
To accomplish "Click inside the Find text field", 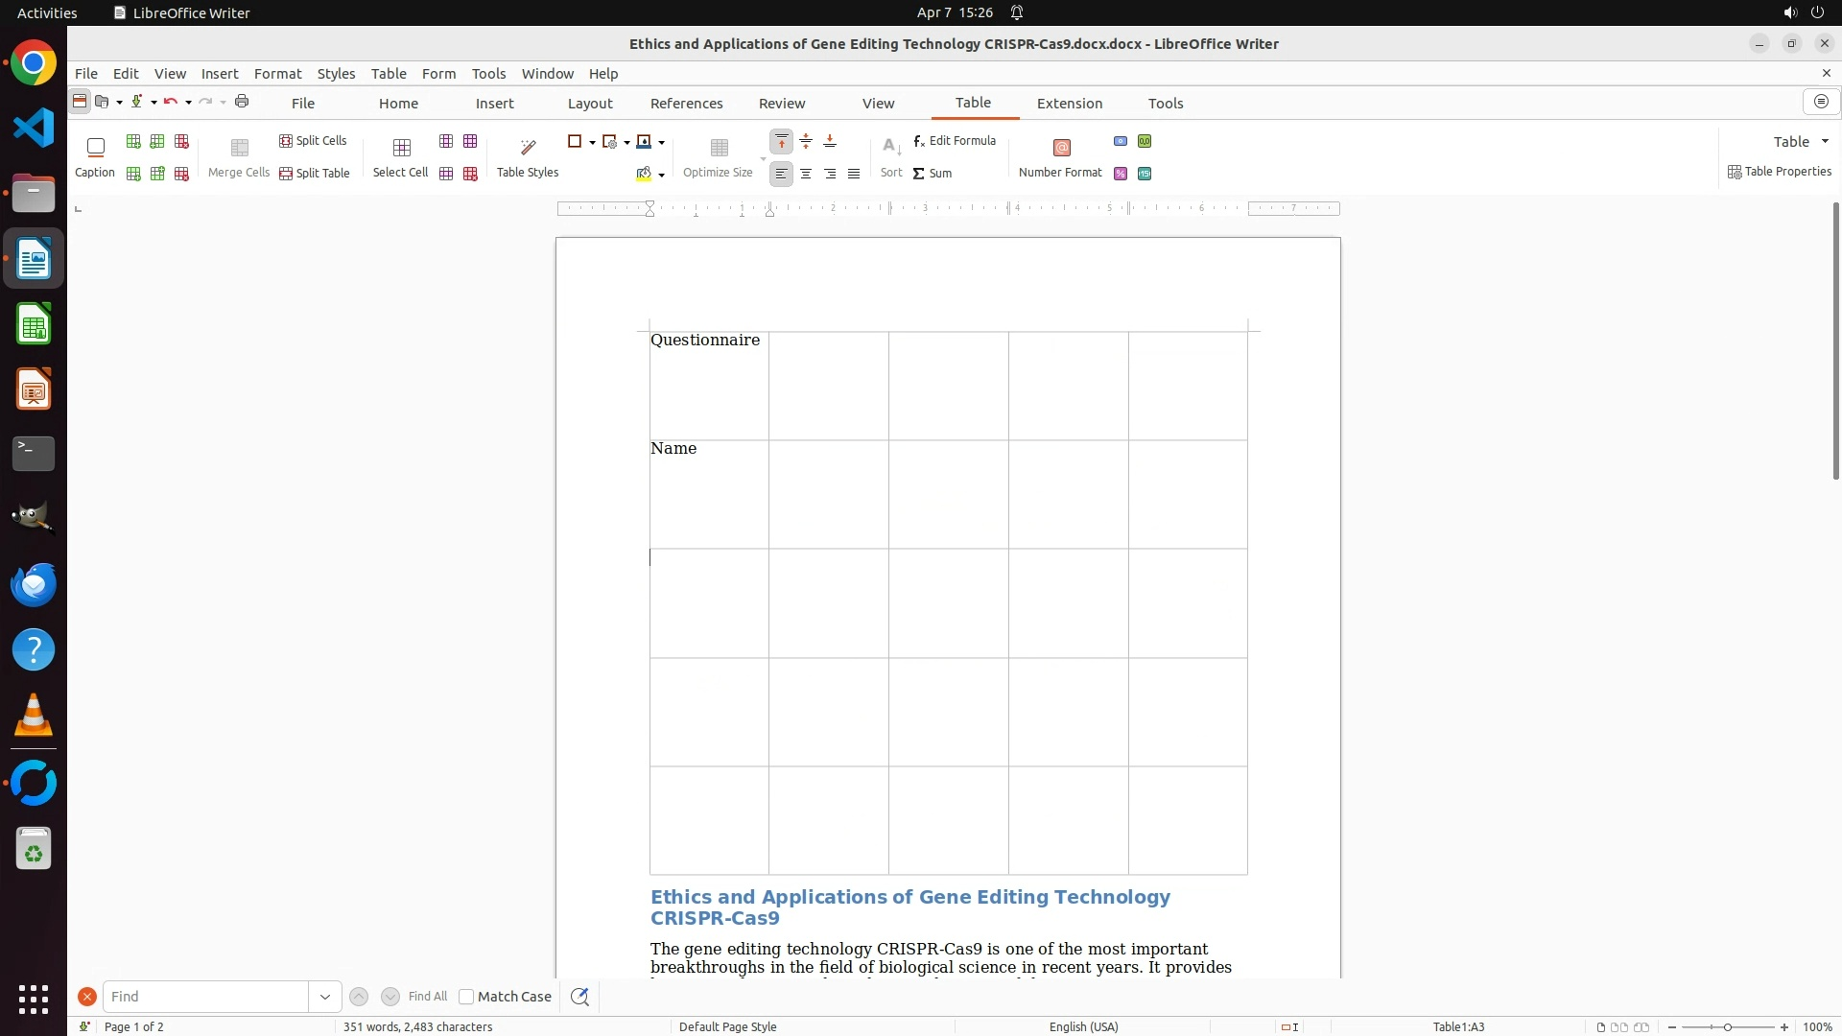I will click(x=205, y=997).
